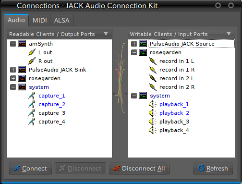Viewport: 242px width, 184px height.
Task: Click the Disconnect button
Action: (80, 169)
